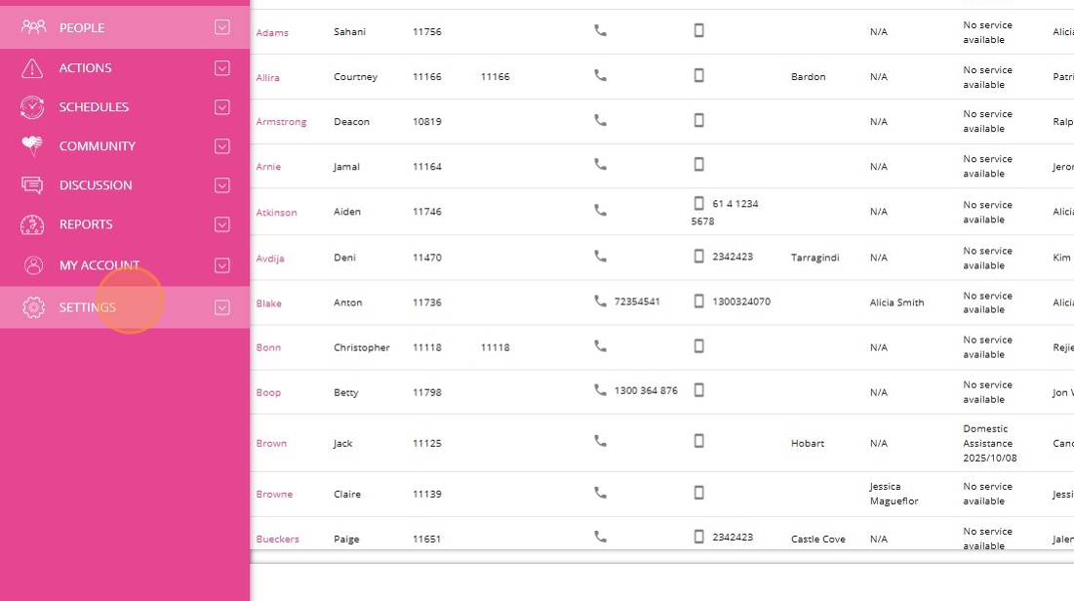Click the Discussion chat bubble icon
Viewport: 1074px width, 601px height.
33,185
